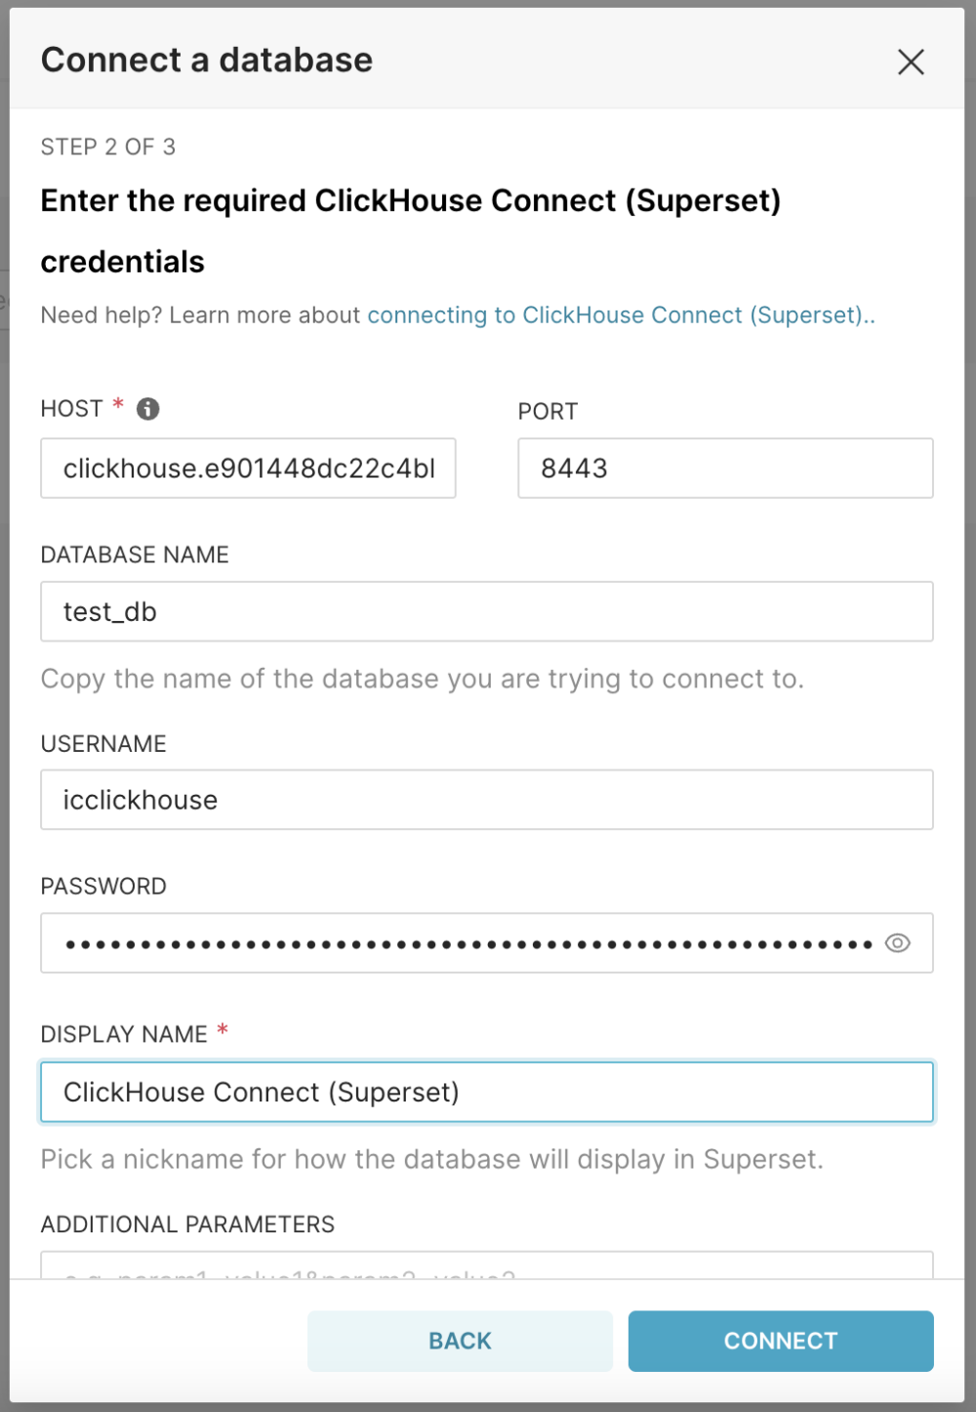Focus the DATABASE NAME field containing test_db

pos(487,611)
